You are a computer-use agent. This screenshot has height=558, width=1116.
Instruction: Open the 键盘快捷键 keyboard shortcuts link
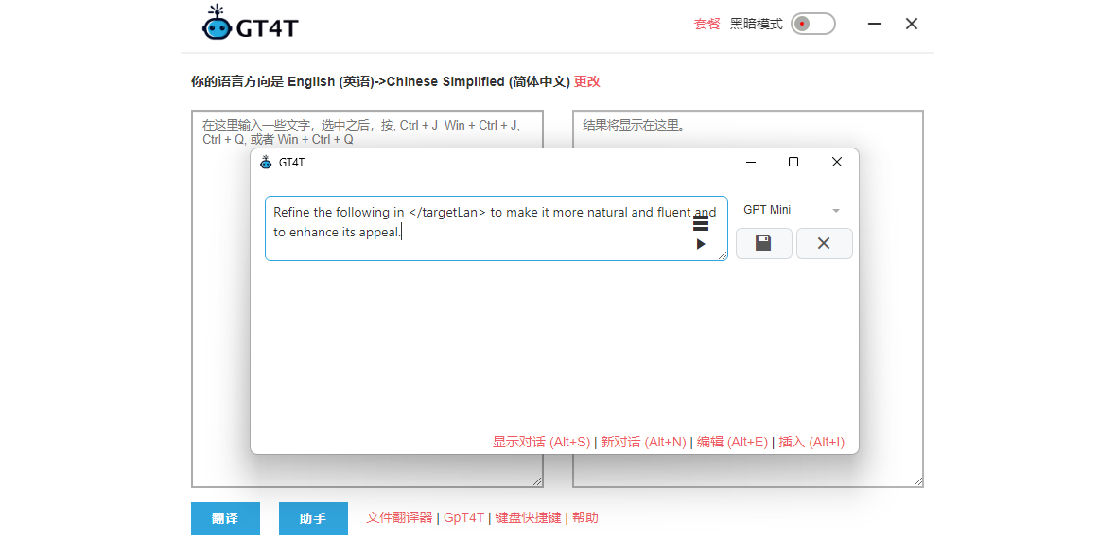point(528,518)
